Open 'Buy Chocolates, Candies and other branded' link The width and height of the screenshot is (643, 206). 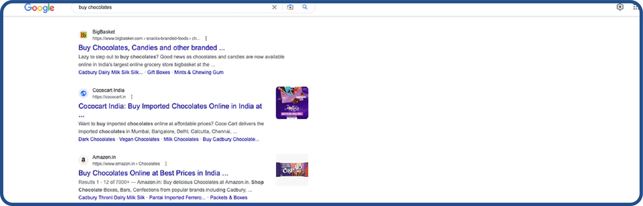(152, 48)
